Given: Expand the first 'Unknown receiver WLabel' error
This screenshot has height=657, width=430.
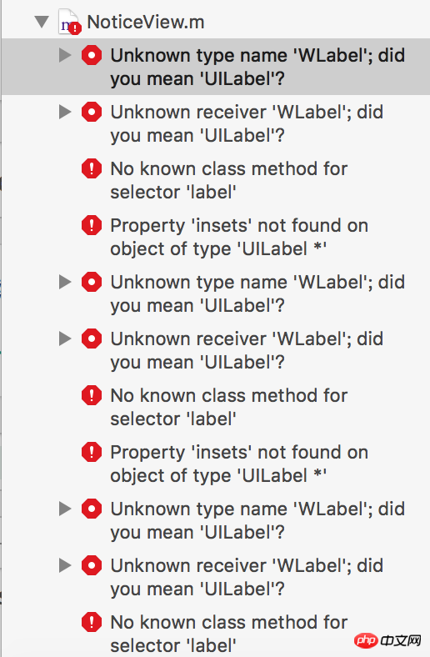Looking at the screenshot, I should tap(65, 112).
